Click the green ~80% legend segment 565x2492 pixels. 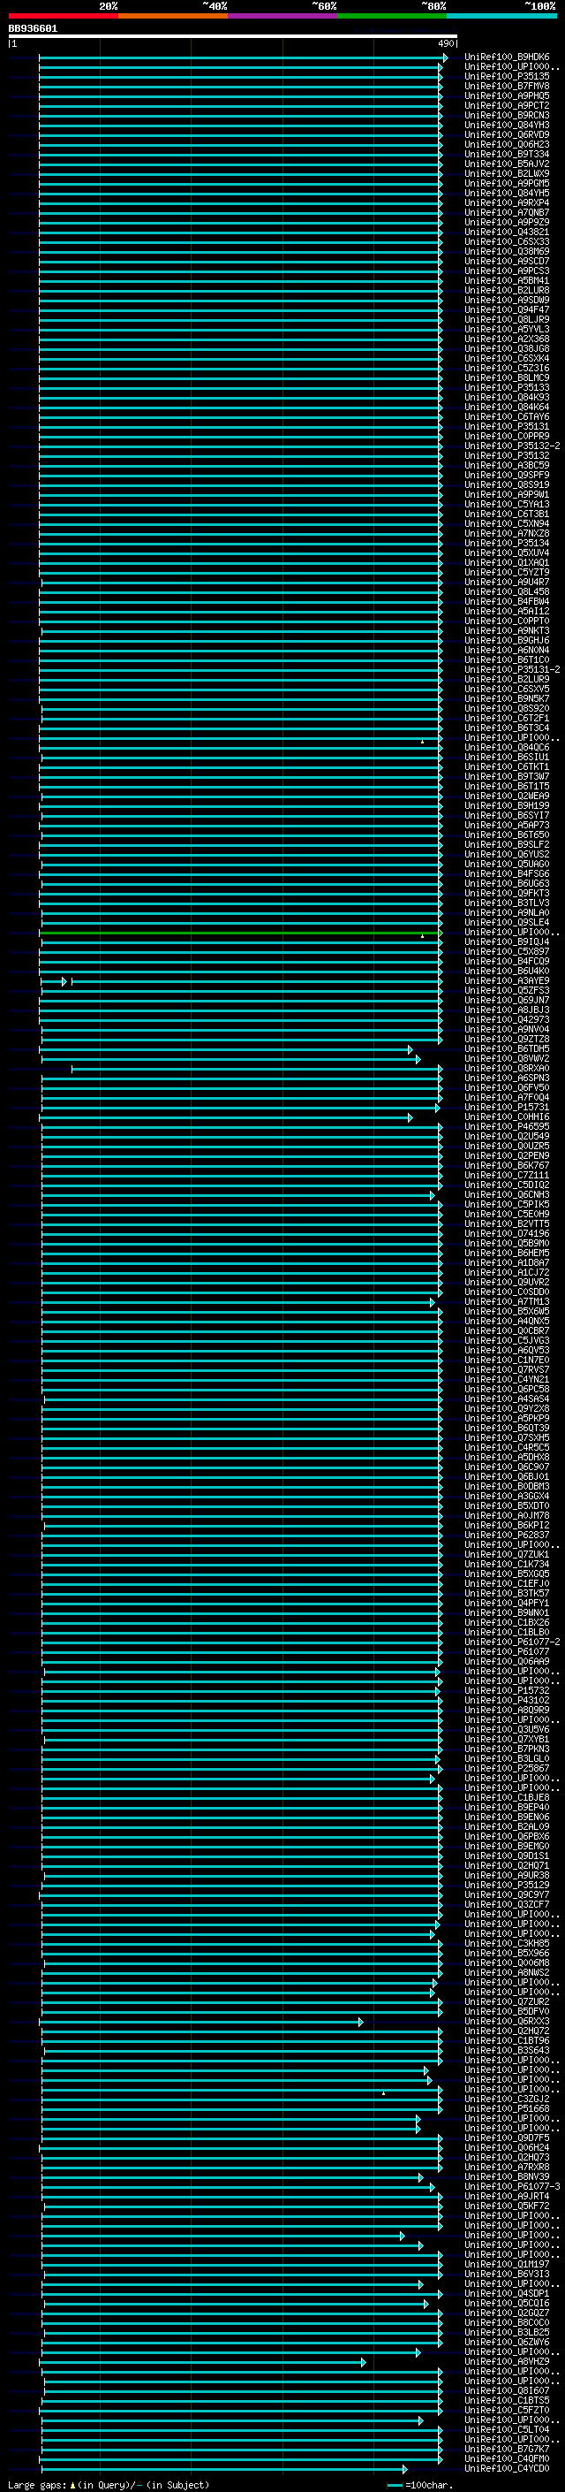(x=392, y=16)
